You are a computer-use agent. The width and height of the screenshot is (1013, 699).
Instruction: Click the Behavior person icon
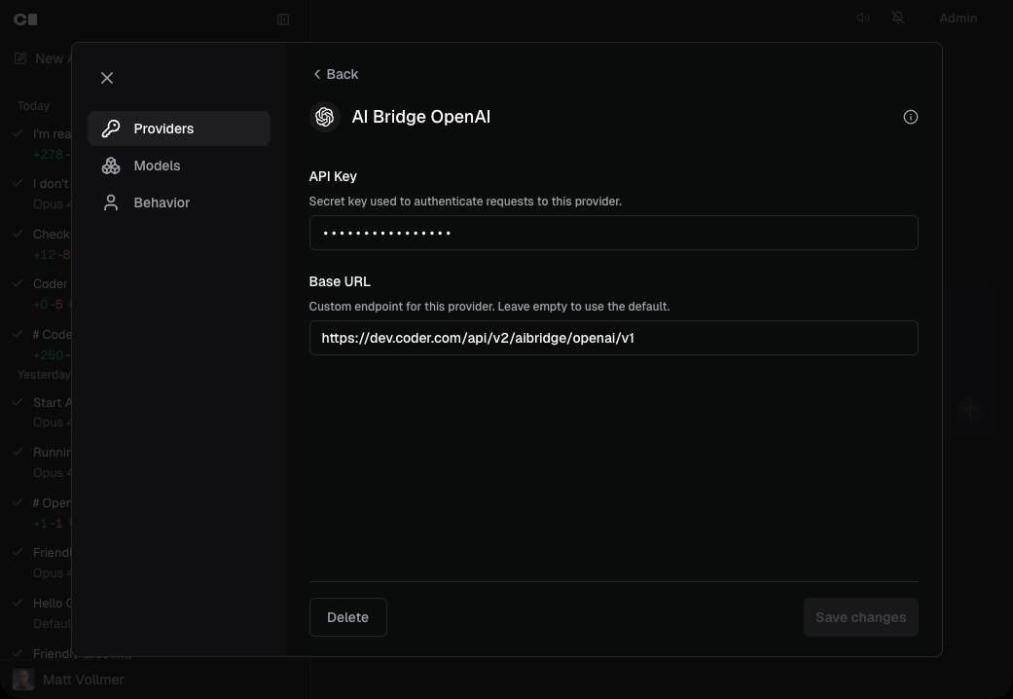click(111, 202)
